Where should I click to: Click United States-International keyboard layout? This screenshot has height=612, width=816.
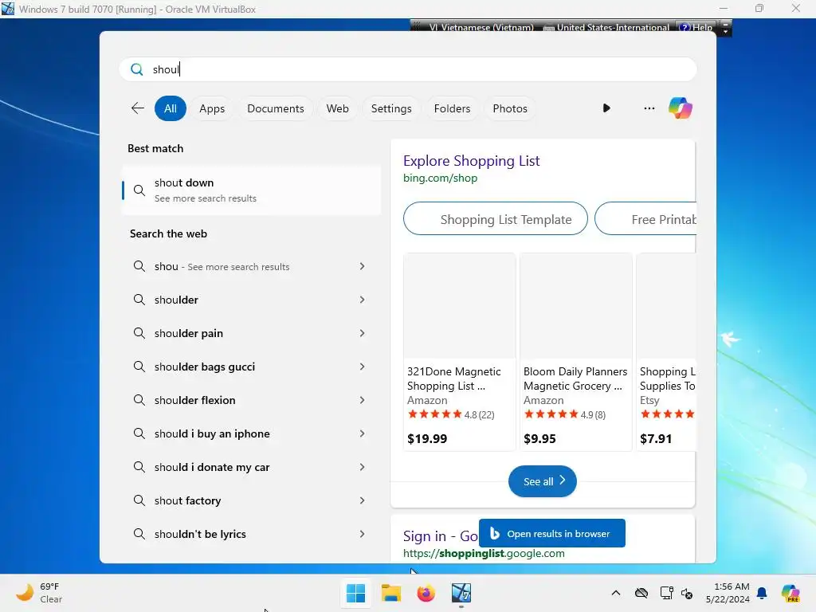606,28
